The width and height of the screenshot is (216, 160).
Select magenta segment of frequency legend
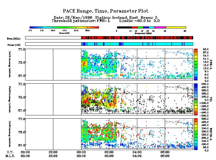[x=160, y=27]
